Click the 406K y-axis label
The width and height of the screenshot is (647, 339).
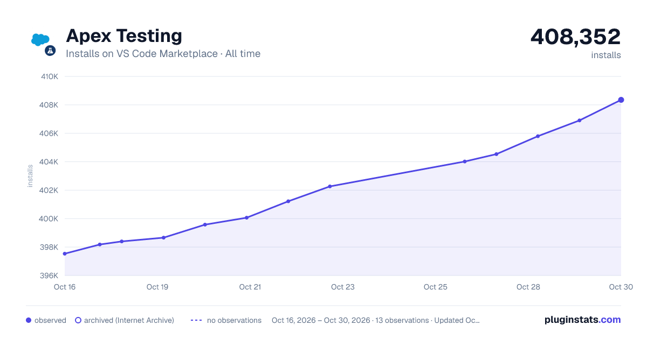coord(50,133)
